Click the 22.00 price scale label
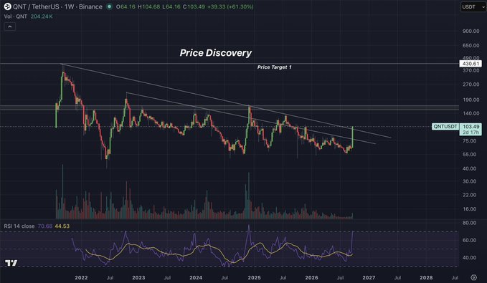 point(469,195)
